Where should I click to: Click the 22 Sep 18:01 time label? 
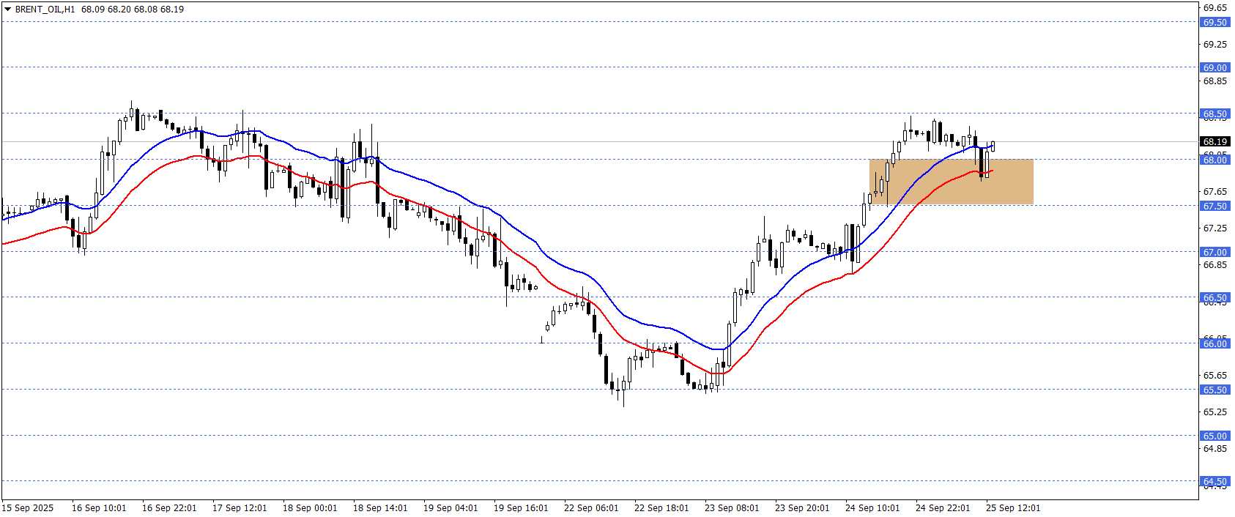point(661,508)
